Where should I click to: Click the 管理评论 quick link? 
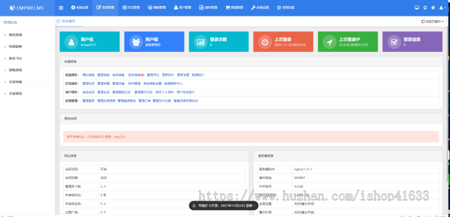pos(153,75)
